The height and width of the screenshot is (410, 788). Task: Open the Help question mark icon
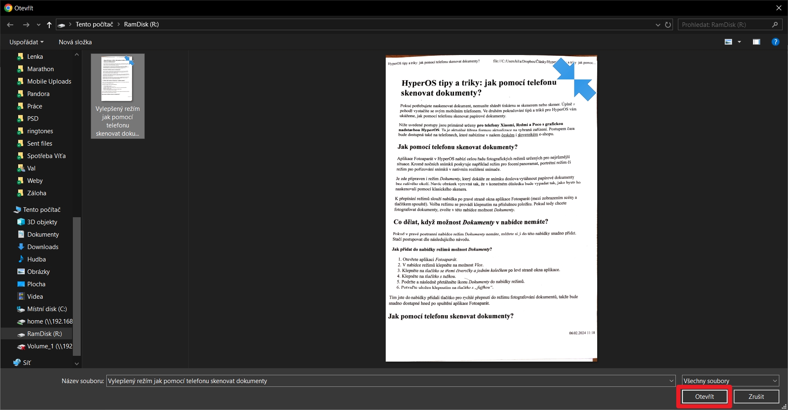(x=775, y=42)
